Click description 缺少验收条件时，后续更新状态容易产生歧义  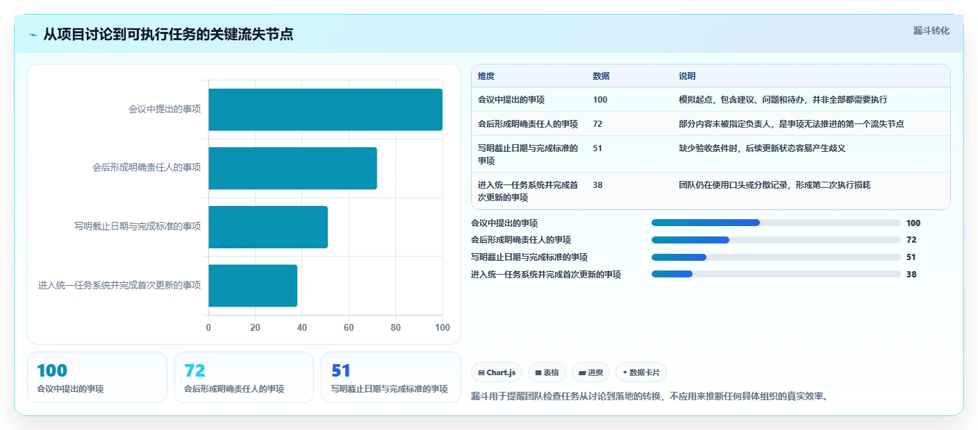(x=762, y=148)
